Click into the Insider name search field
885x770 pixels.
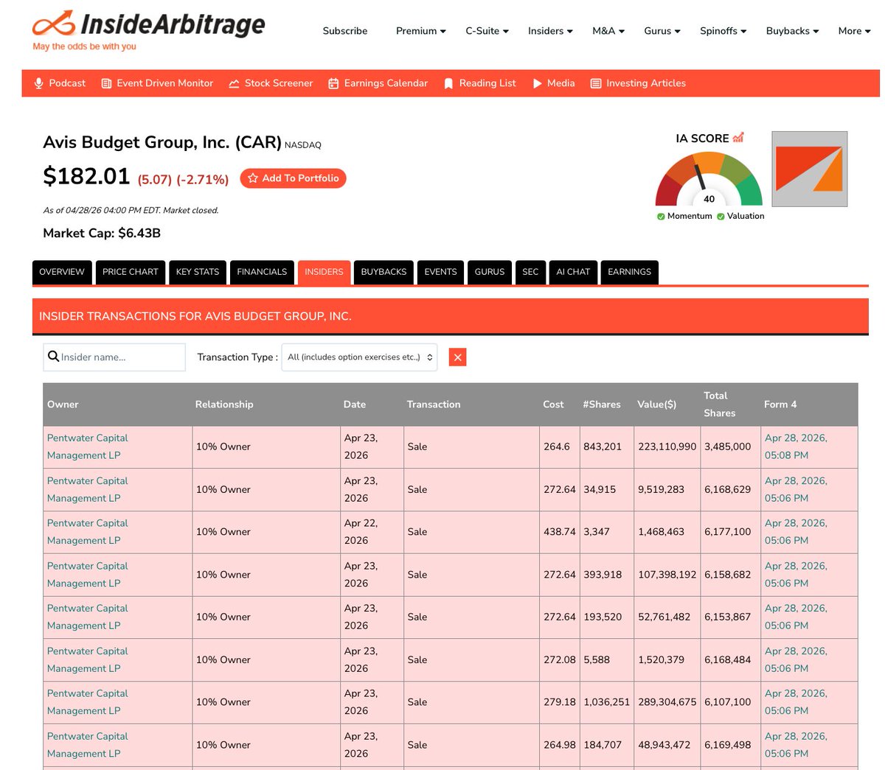[x=114, y=357]
